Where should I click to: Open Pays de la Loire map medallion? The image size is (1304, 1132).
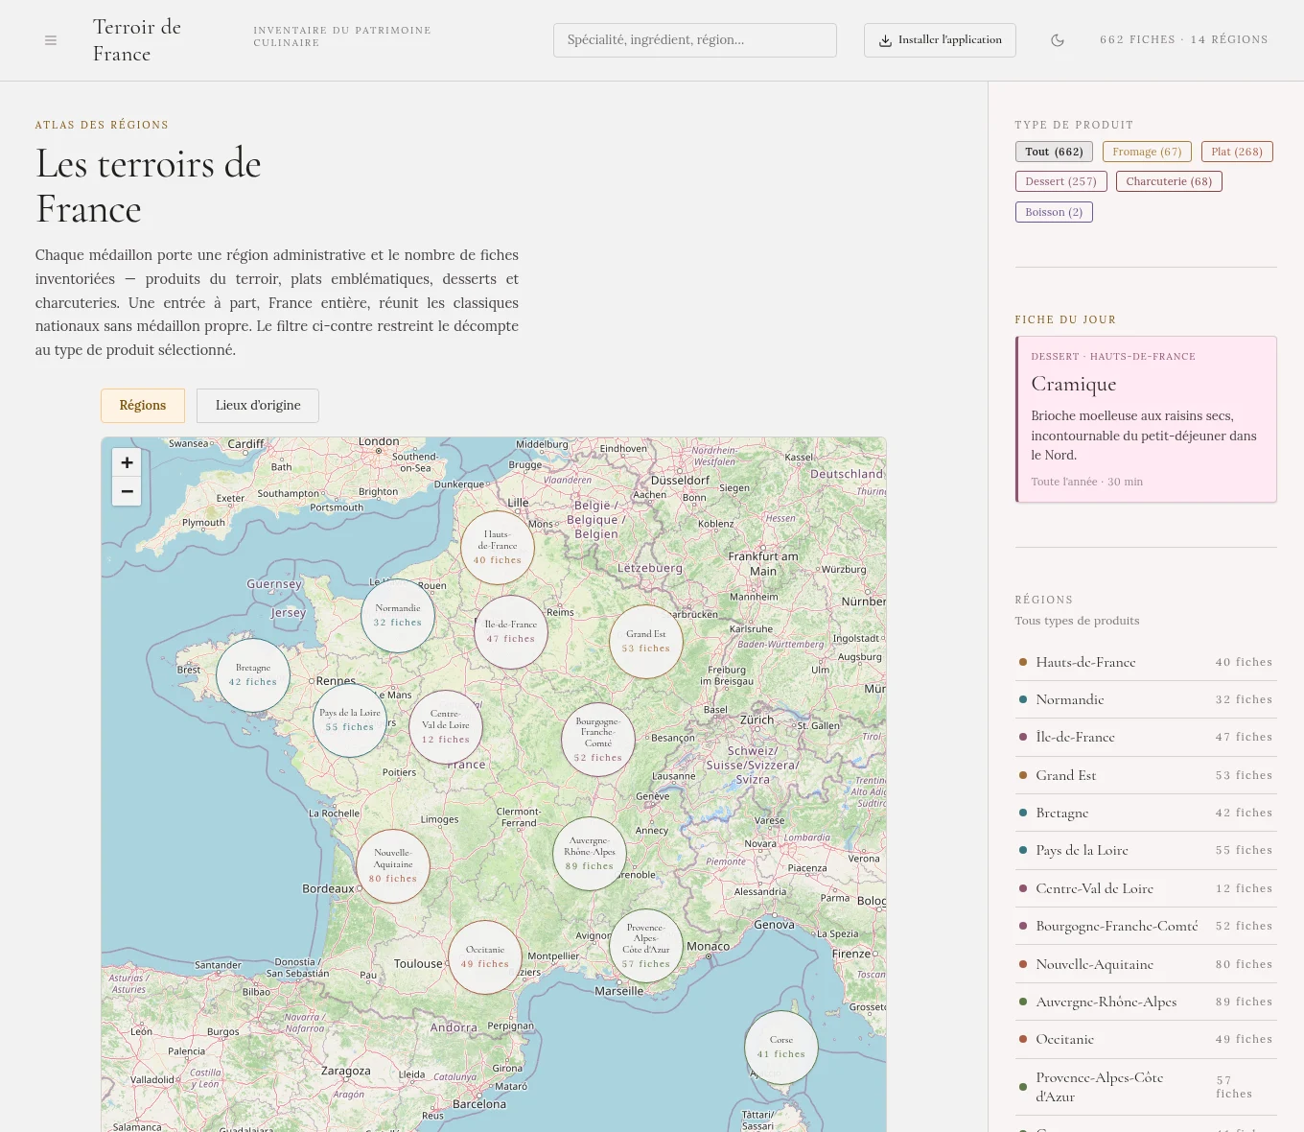click(350, 720)
